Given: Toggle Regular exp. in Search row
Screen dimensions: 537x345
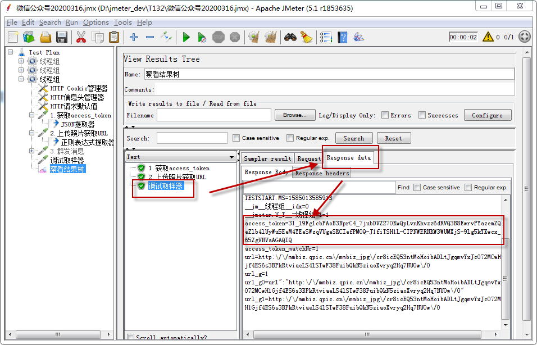Looking at the screenshot, I should tap(290, 138).
